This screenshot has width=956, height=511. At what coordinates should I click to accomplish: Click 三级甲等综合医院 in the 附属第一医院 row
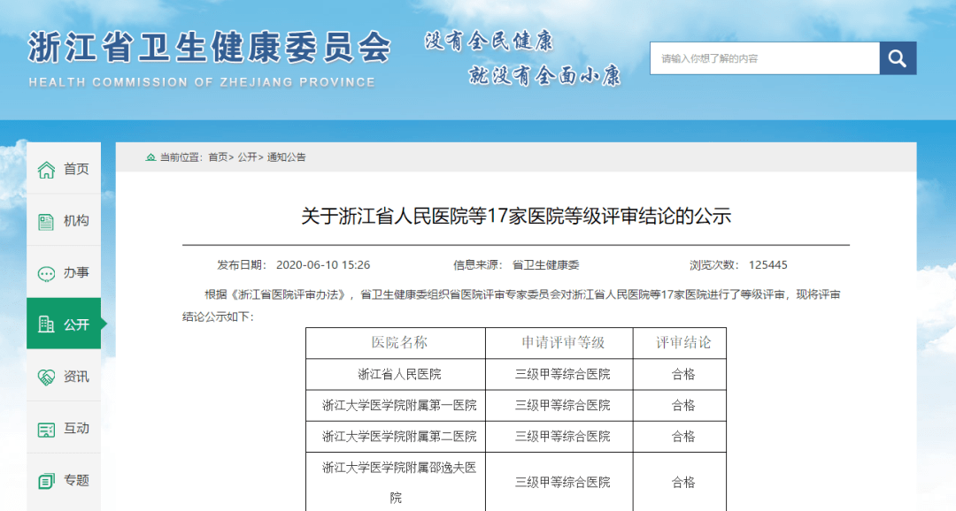point(563,406)
